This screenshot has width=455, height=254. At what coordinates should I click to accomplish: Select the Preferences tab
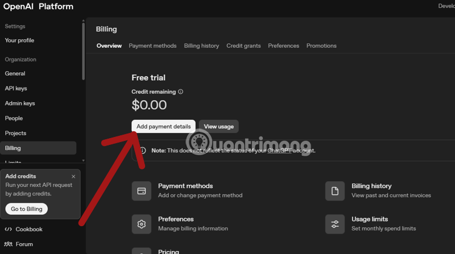point(283,46)
